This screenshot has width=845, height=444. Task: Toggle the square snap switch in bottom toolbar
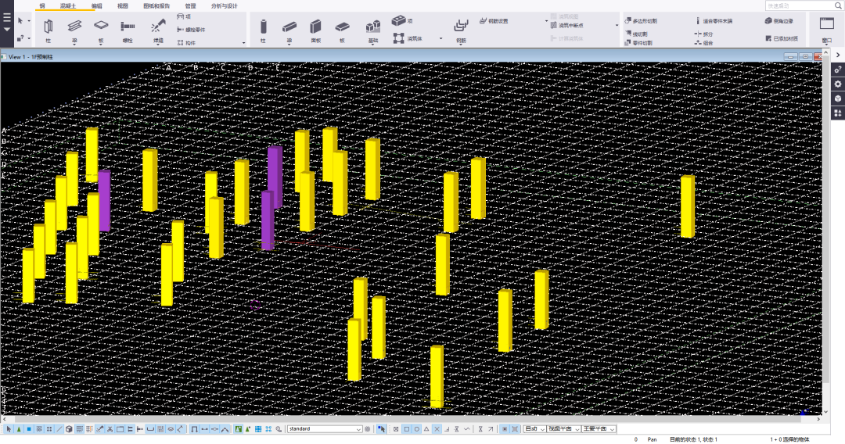click(x=406, y=429)
